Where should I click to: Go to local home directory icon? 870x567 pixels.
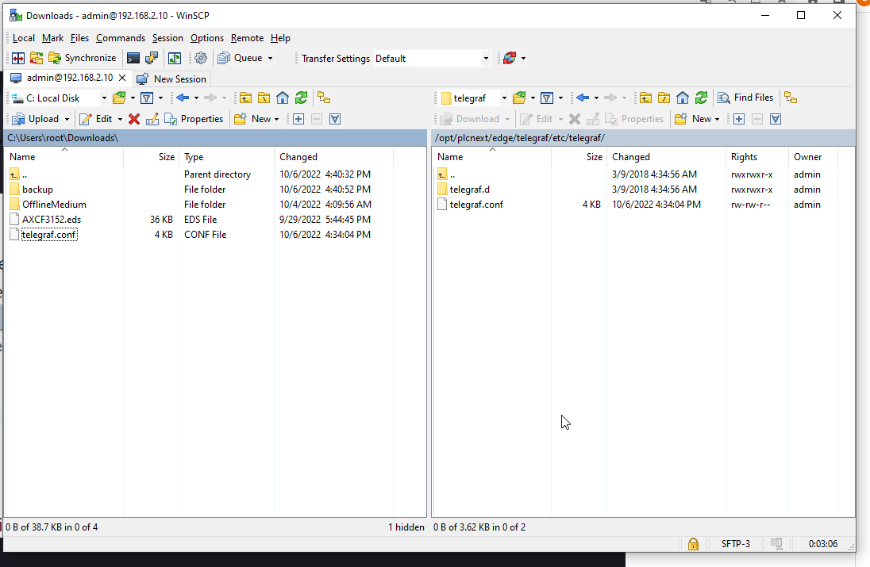[x=283, y=98]
